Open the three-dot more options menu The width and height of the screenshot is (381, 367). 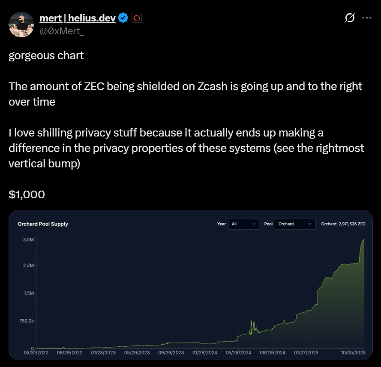tap(367, 18)
